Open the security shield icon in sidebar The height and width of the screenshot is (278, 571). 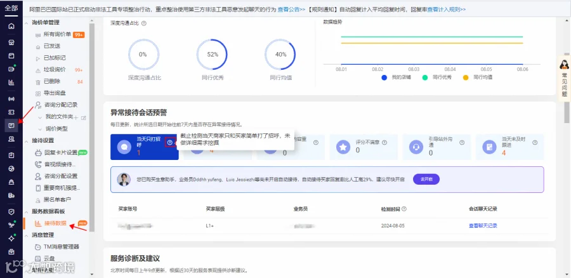click(x=11, y=211)
